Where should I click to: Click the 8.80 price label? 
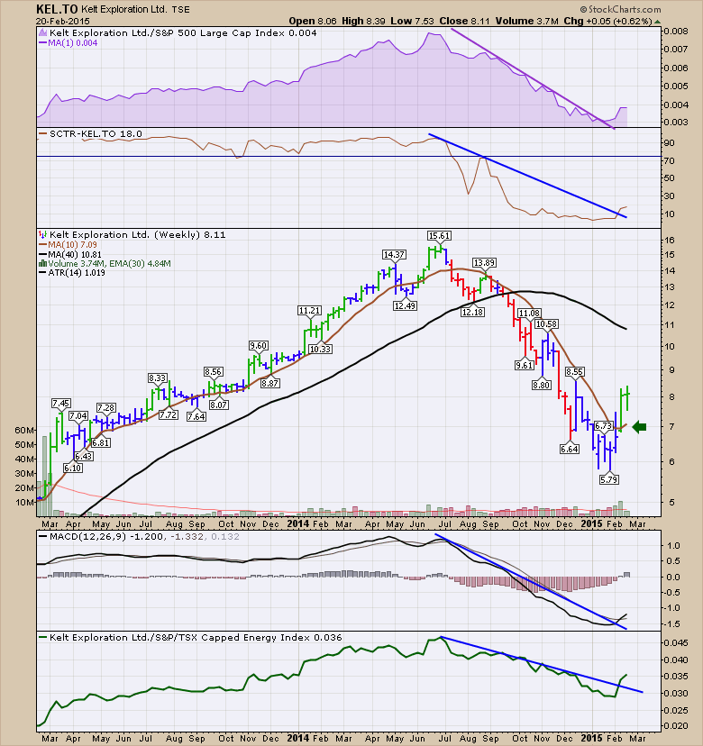[x=541, y=385]
